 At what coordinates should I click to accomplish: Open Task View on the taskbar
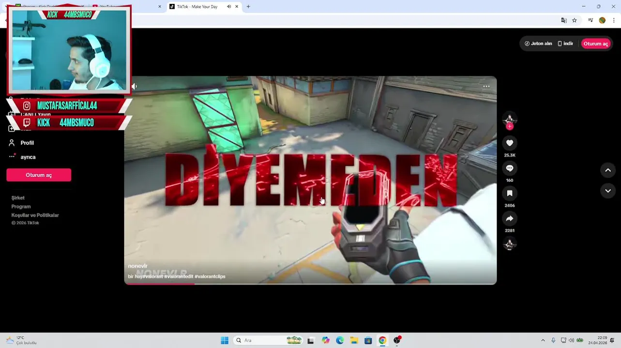tap(311, 340)
